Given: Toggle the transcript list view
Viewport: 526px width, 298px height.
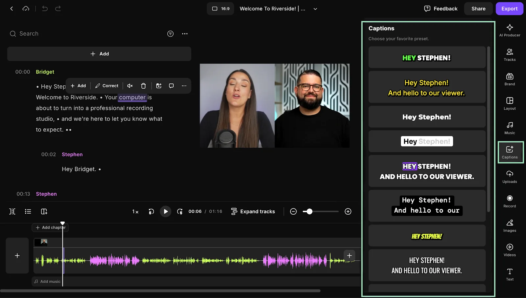Looking at the screenshot, I should click(x=28, y=211).
